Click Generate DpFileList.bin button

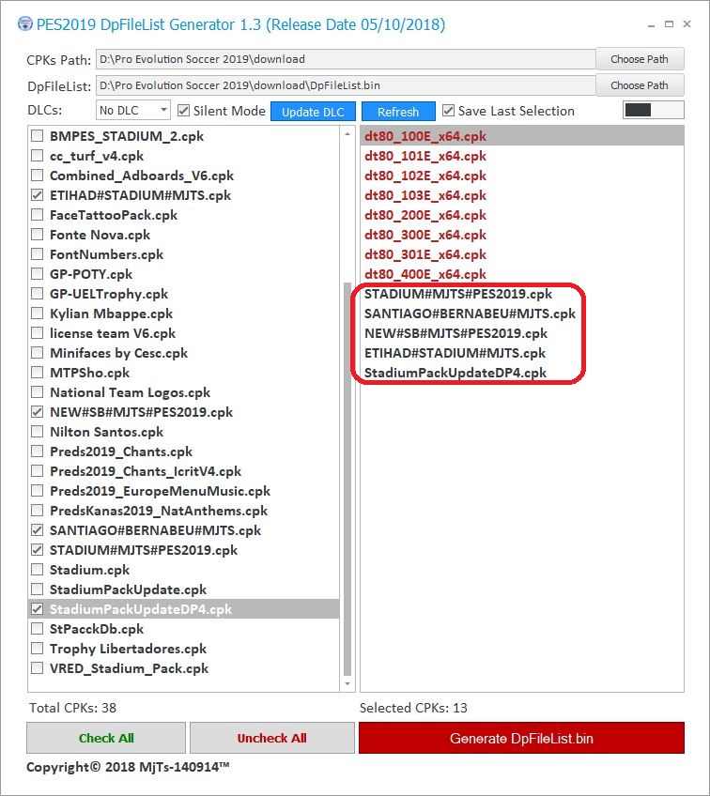pos(521,738)
